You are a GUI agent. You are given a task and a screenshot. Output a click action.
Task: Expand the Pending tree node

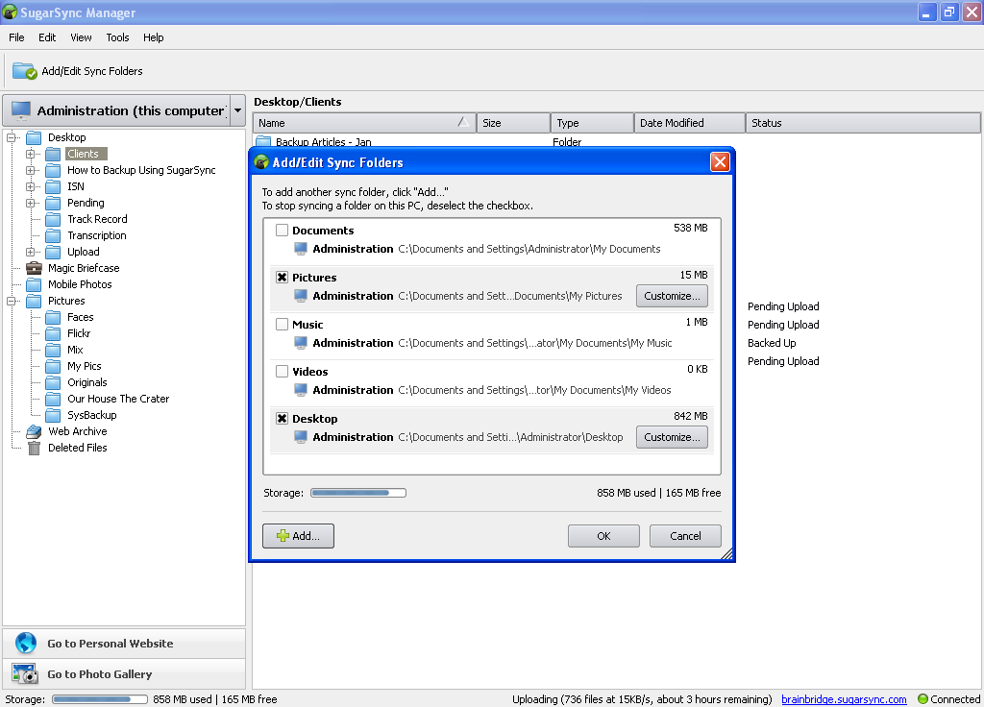30,203
